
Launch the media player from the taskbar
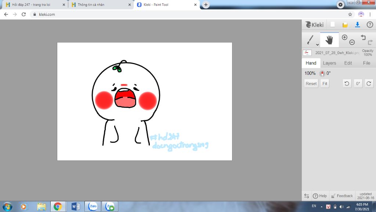[x=23, y=206]
